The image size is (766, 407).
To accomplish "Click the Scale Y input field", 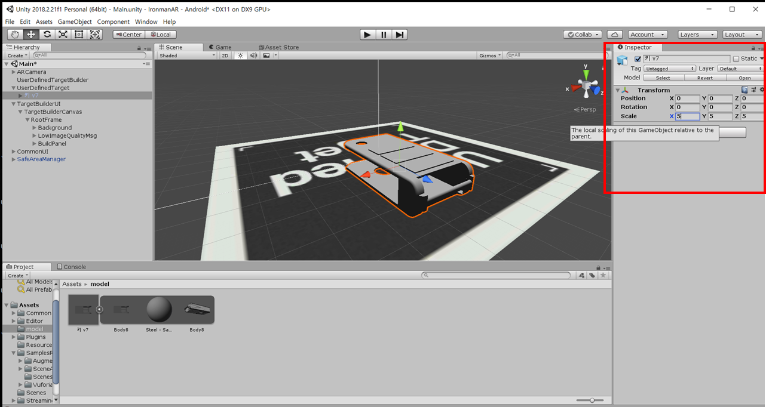I will click(x=720, y=116).
